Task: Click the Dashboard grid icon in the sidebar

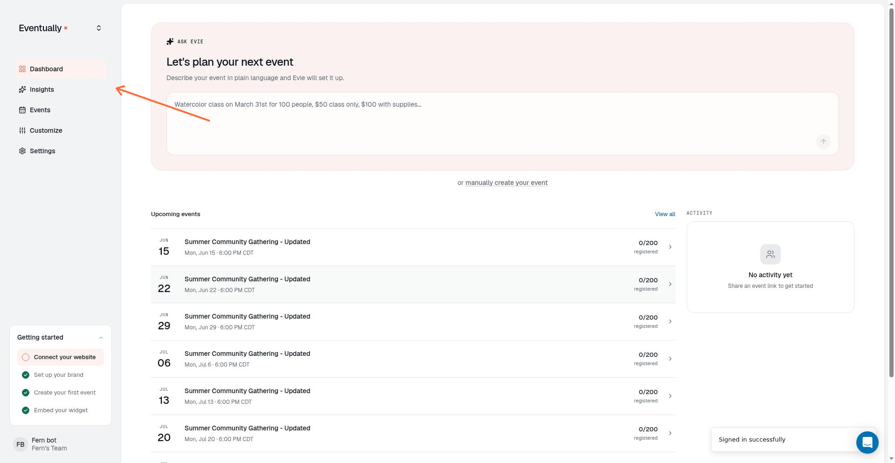Action: pos(22,69)
